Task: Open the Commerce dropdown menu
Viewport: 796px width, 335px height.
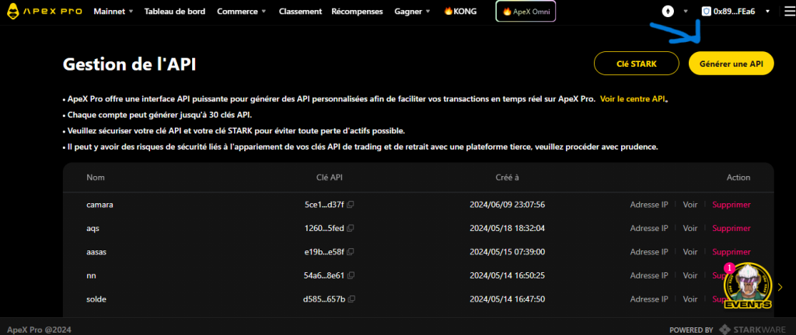Action: point(242,12)
